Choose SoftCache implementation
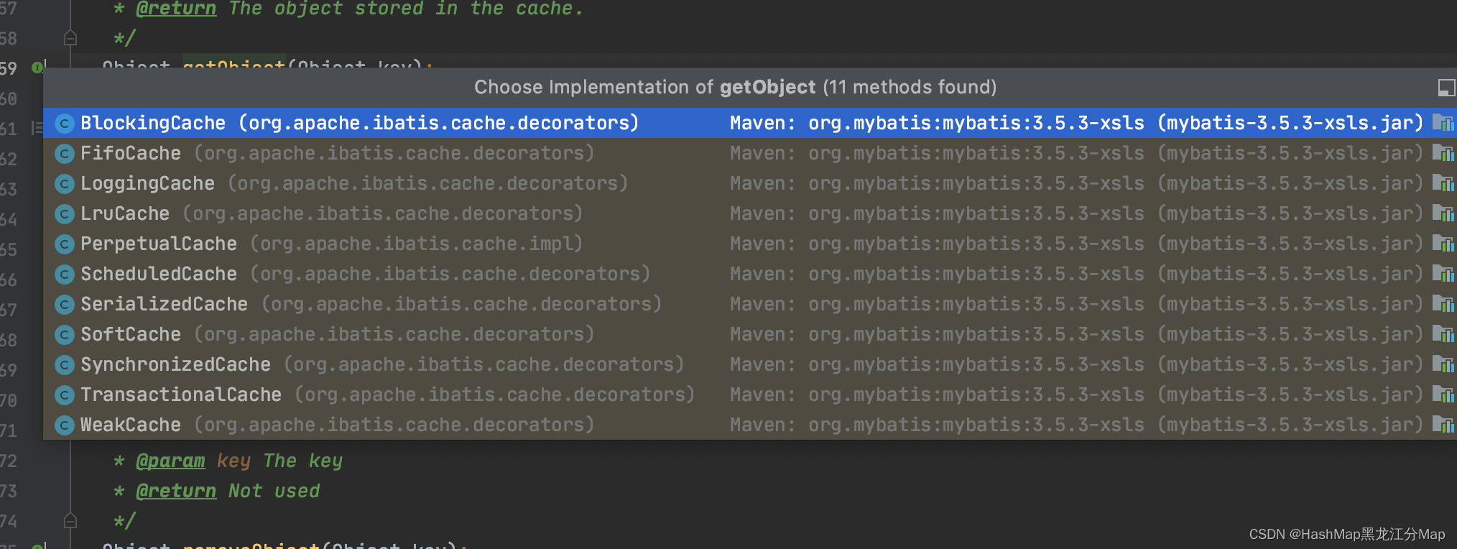Screen dimensions: 1457x549 [750, 334]
